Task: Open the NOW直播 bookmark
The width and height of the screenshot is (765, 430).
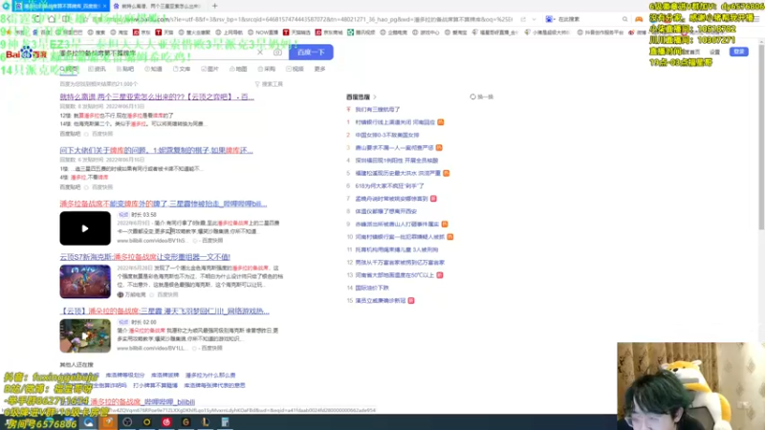Action: (262, 32)
